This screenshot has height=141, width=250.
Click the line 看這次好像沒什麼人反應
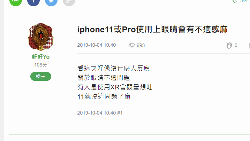coord(114,69)
